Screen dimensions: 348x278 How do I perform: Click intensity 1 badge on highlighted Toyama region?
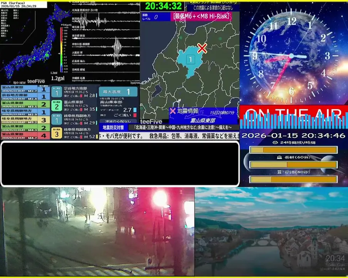(190, 59)
